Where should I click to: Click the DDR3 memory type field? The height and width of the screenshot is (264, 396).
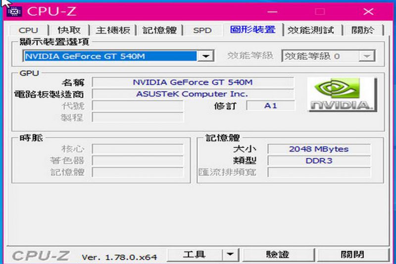pos(318,161)
